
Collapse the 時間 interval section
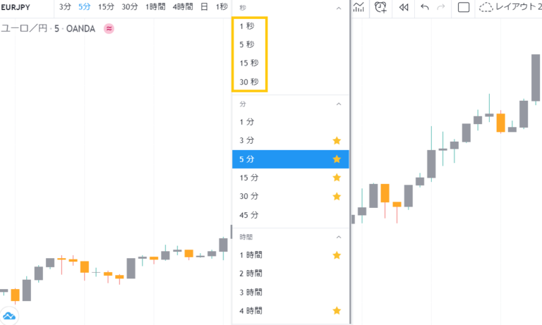(x=338, y=237)
